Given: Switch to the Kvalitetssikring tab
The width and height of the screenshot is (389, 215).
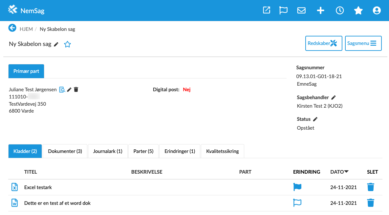Looking at the screenshot, I should pyautogui.click(x=222, y=151).
